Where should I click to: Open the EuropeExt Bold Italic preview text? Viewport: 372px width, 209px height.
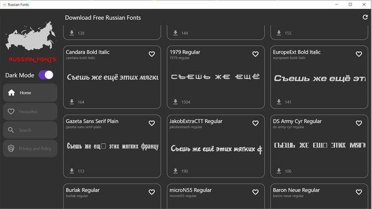click(319, 78)
